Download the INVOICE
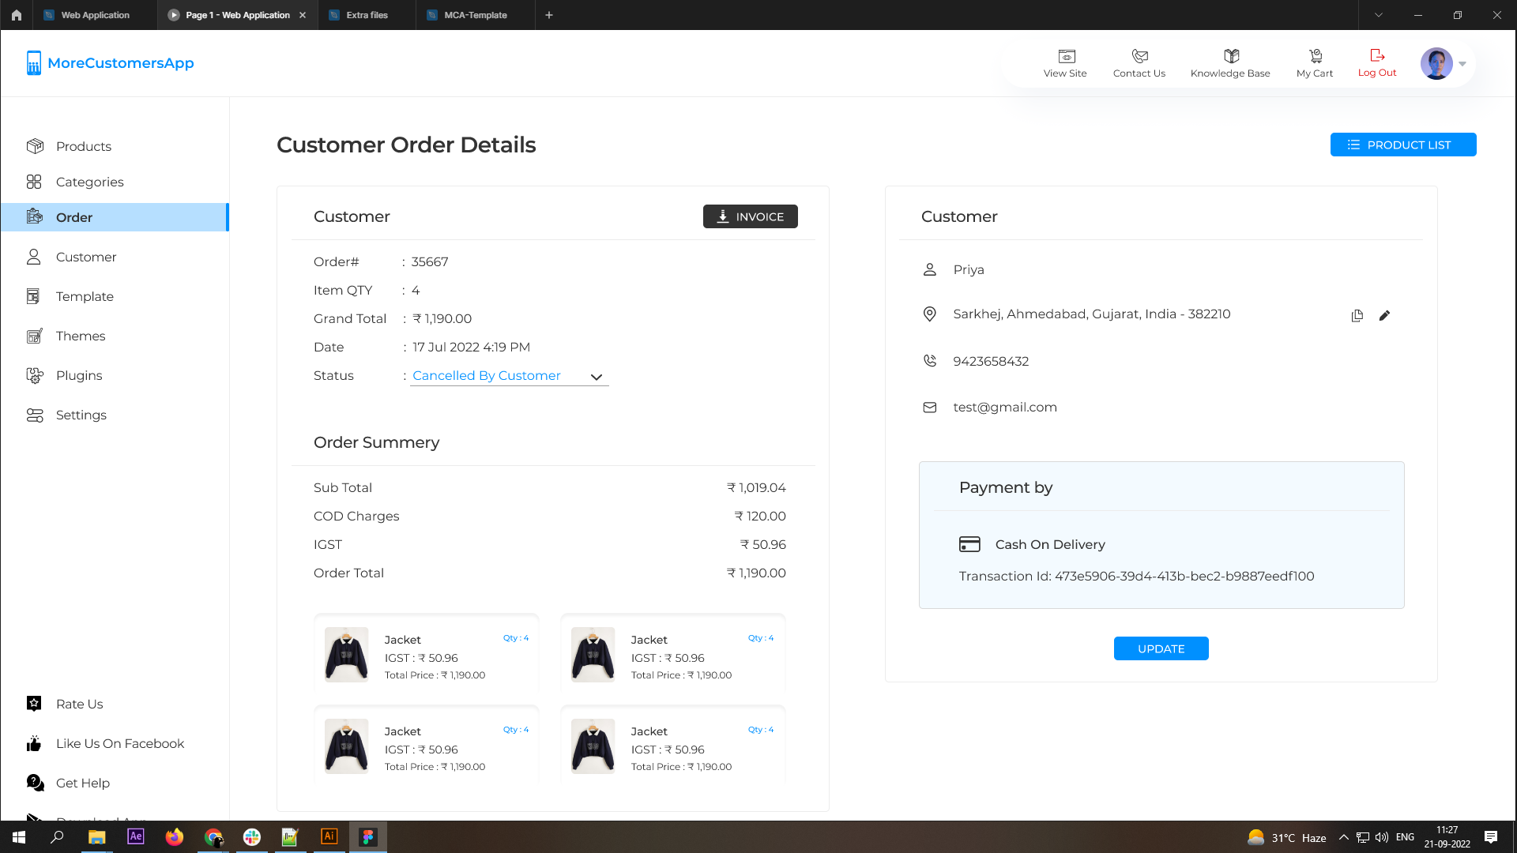This screenshot has height=853, width=1517. click(750, 216)
